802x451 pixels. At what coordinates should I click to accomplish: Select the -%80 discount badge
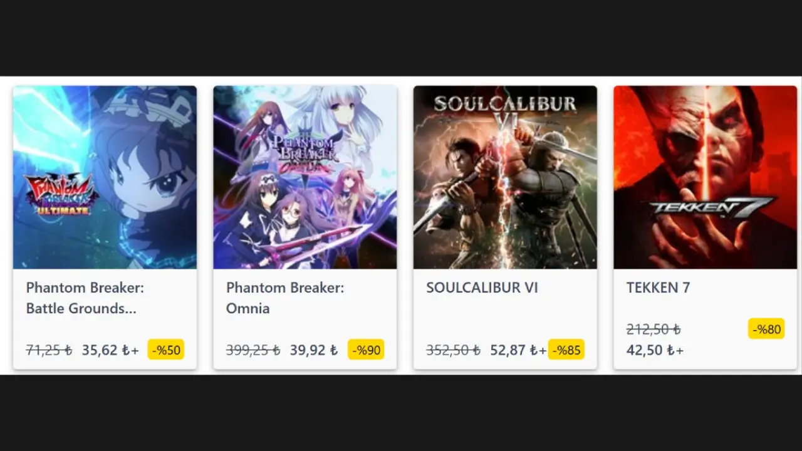(x=766, y=329)
